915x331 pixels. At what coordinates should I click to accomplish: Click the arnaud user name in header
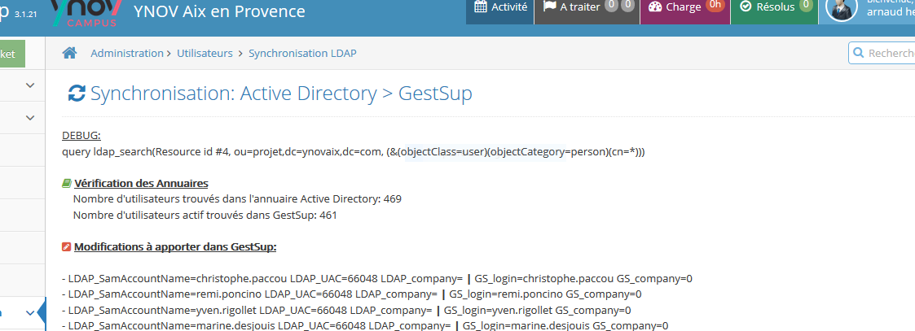coord(891,12)
